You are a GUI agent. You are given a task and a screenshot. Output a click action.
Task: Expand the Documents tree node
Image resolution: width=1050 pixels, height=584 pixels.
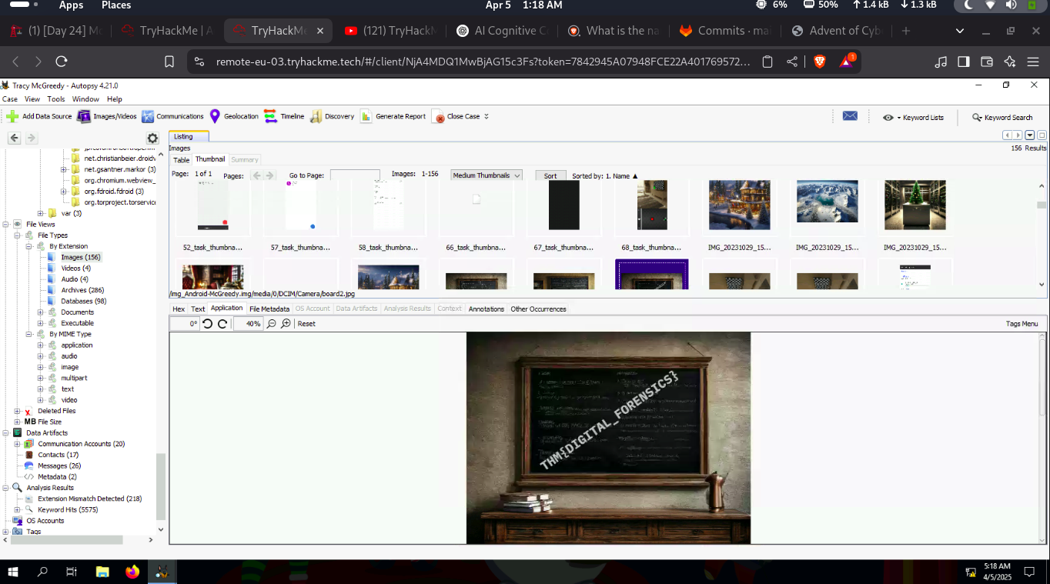41,312
